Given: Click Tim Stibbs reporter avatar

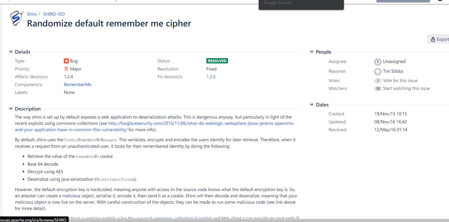Looking at the screenshot, I should click(378, 71).
